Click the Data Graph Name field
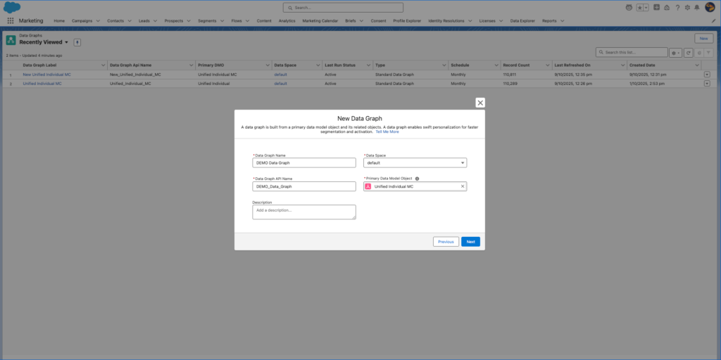The width and height of the screenshot is (721, 360). point(304,162)
